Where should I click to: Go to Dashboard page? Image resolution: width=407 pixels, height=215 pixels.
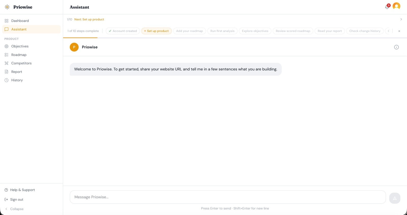tap(31, 21)
